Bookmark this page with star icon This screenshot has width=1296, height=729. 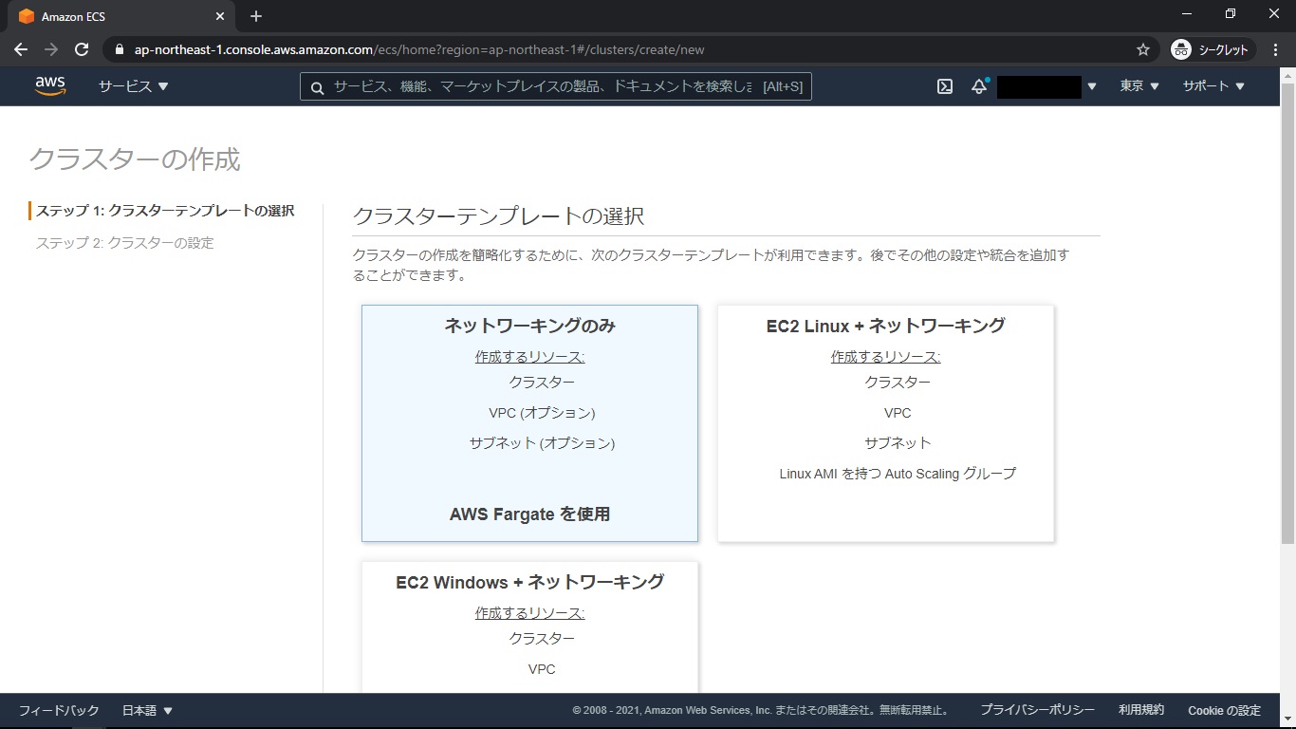(1143, 49)
